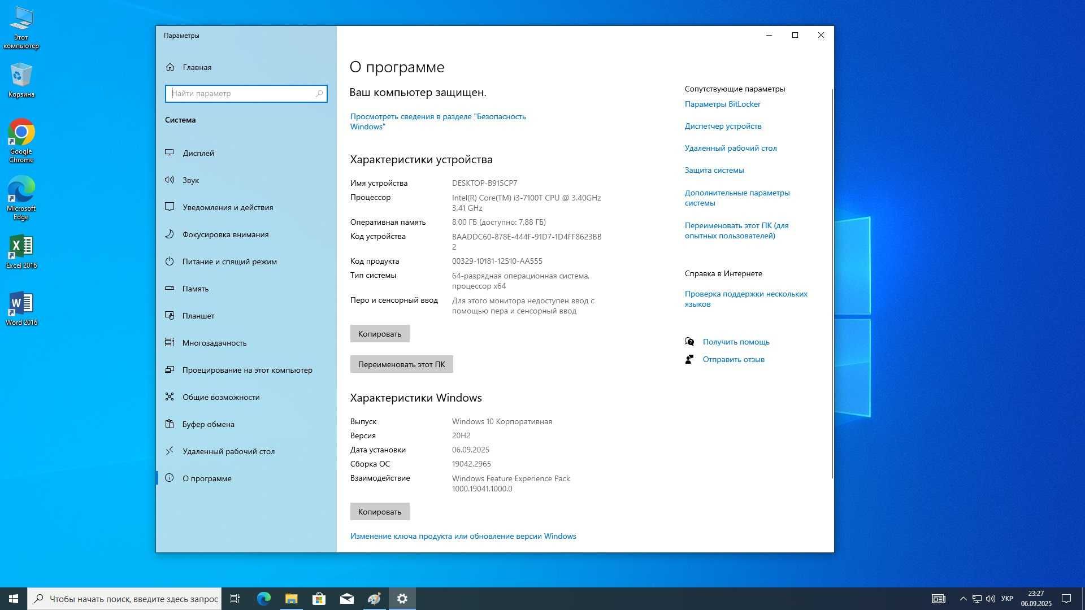Select Этот компьютер desktop icon
The width and height of the screenshot is (1085, 610).
21,28
